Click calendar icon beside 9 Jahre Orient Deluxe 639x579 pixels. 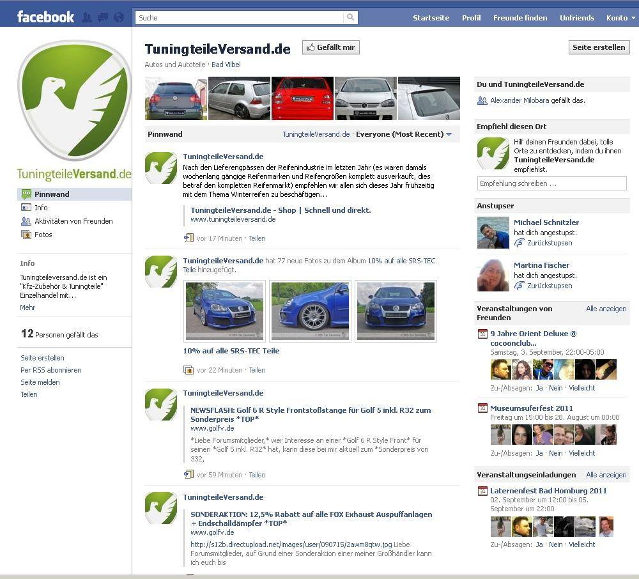482,334
